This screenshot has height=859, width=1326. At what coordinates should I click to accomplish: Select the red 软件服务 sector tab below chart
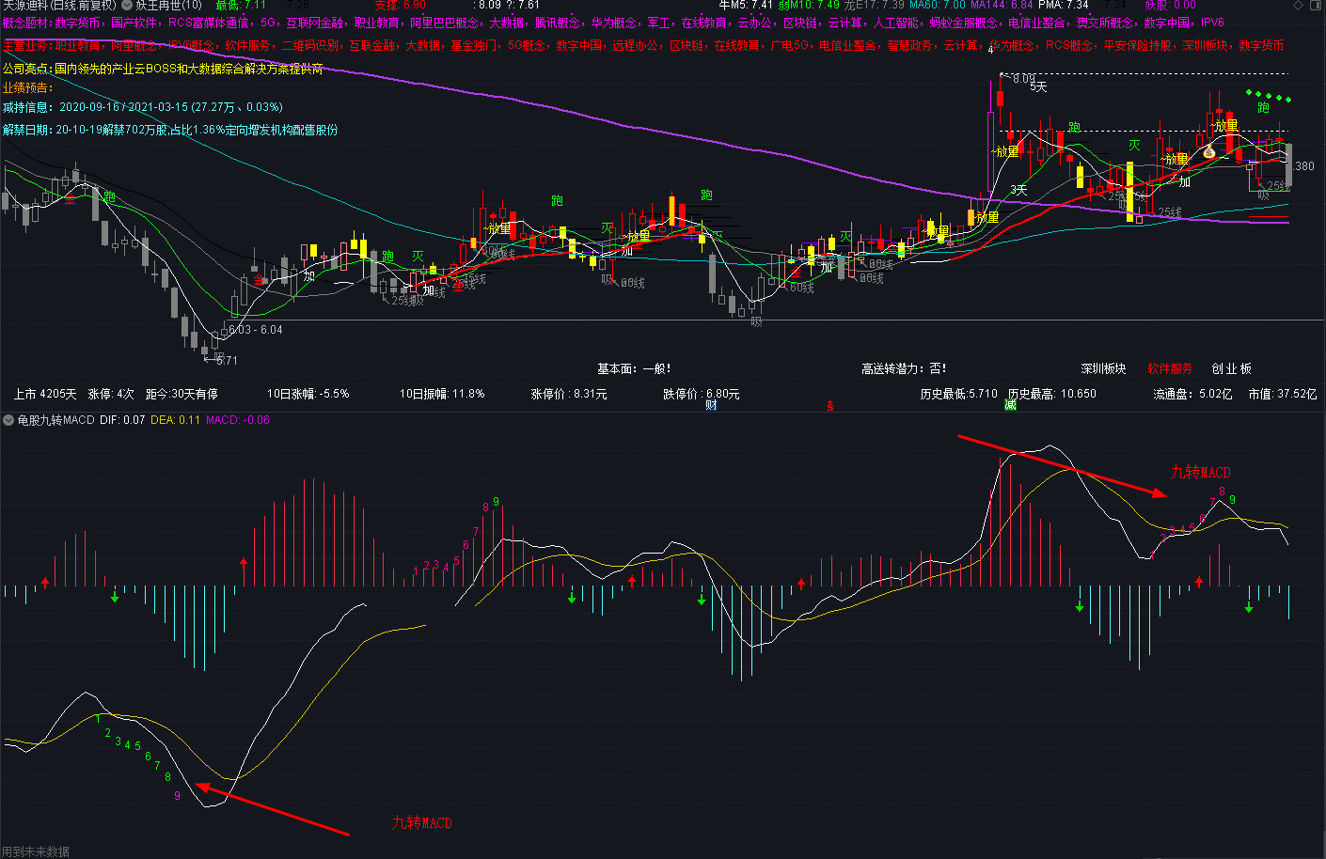tap(1170, 368)
